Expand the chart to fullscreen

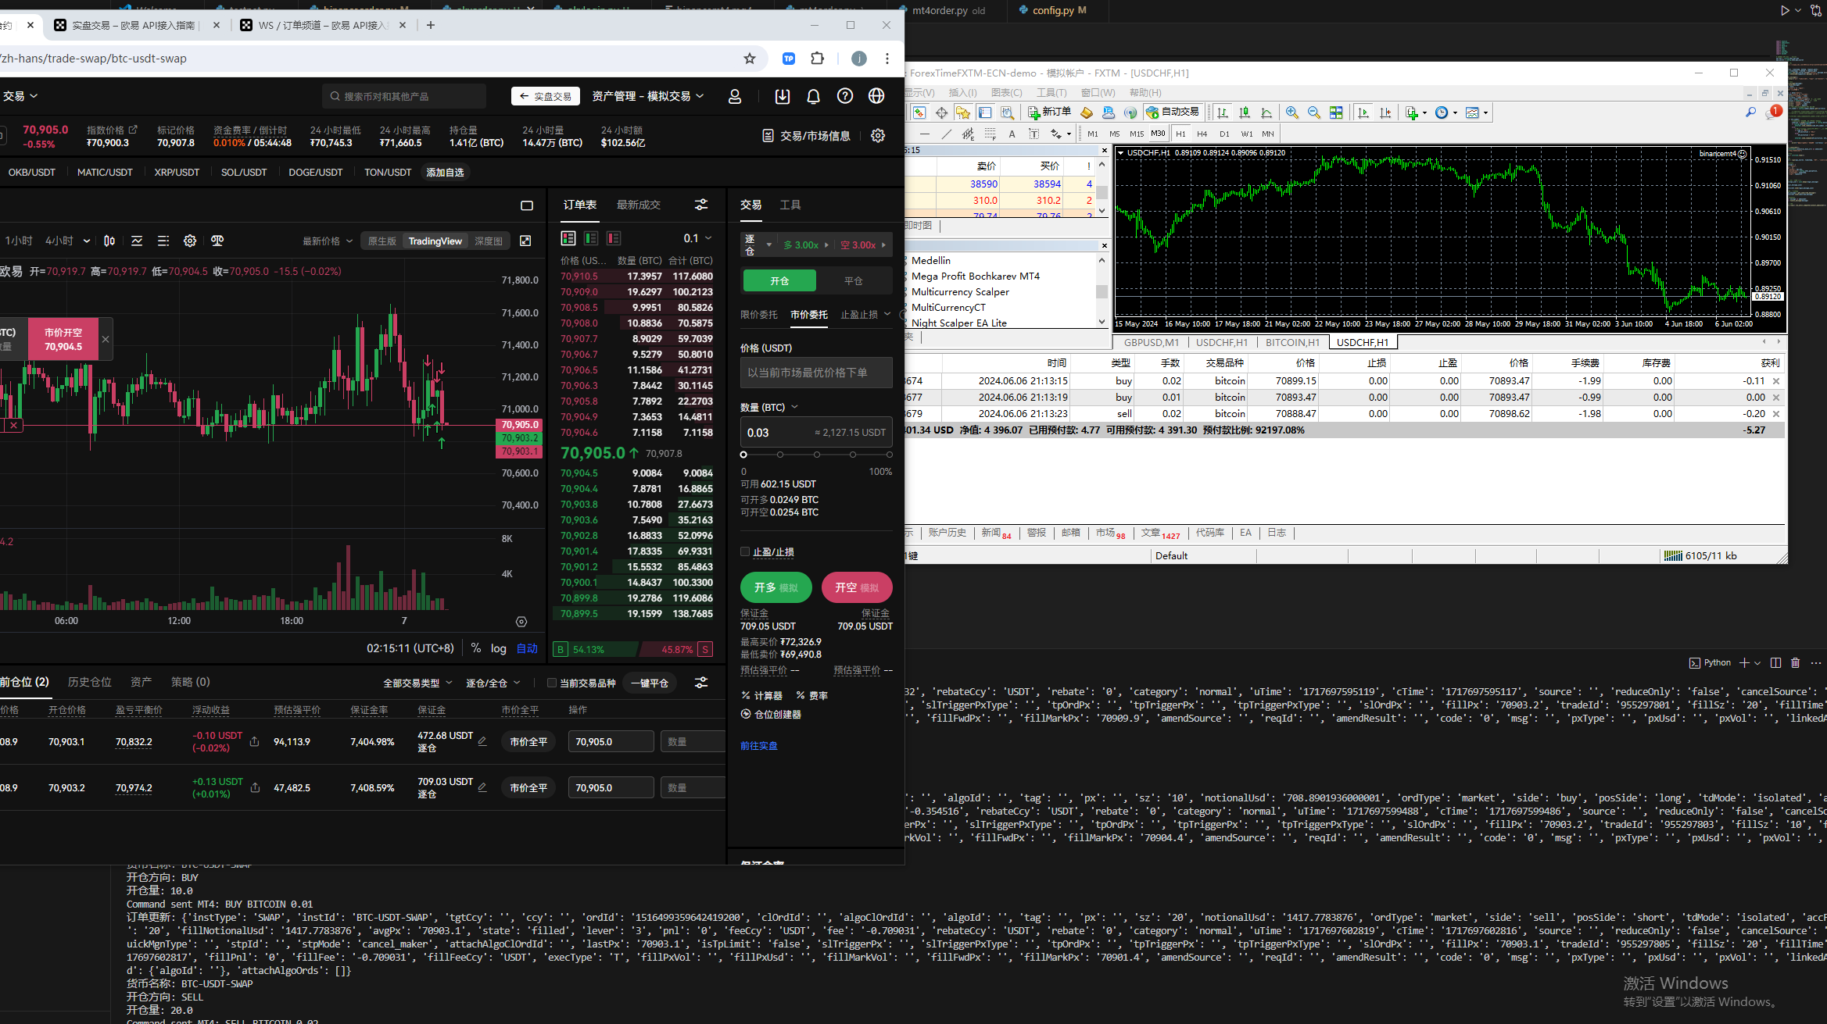pyautogui.click(x=525, y=241)
